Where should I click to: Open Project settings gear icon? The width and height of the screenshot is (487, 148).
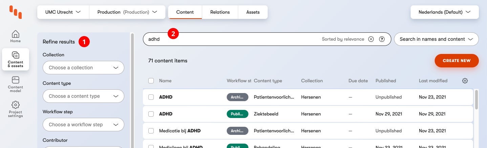[16, 109]
